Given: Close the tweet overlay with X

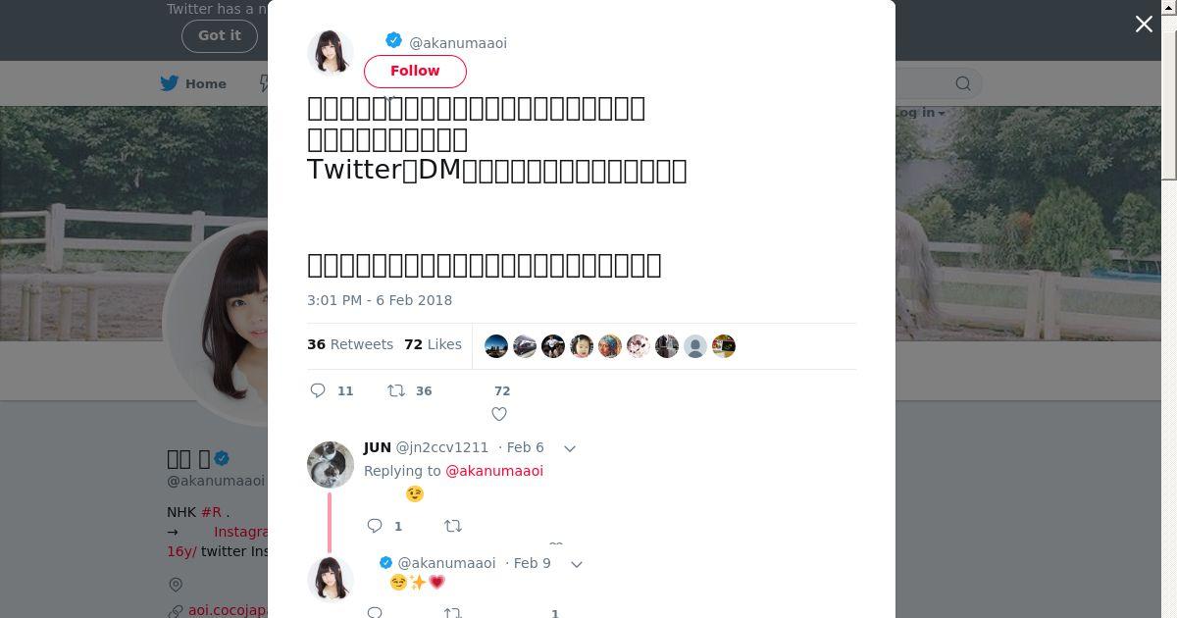Looking at the screenshot, I should click(1144, 25).
